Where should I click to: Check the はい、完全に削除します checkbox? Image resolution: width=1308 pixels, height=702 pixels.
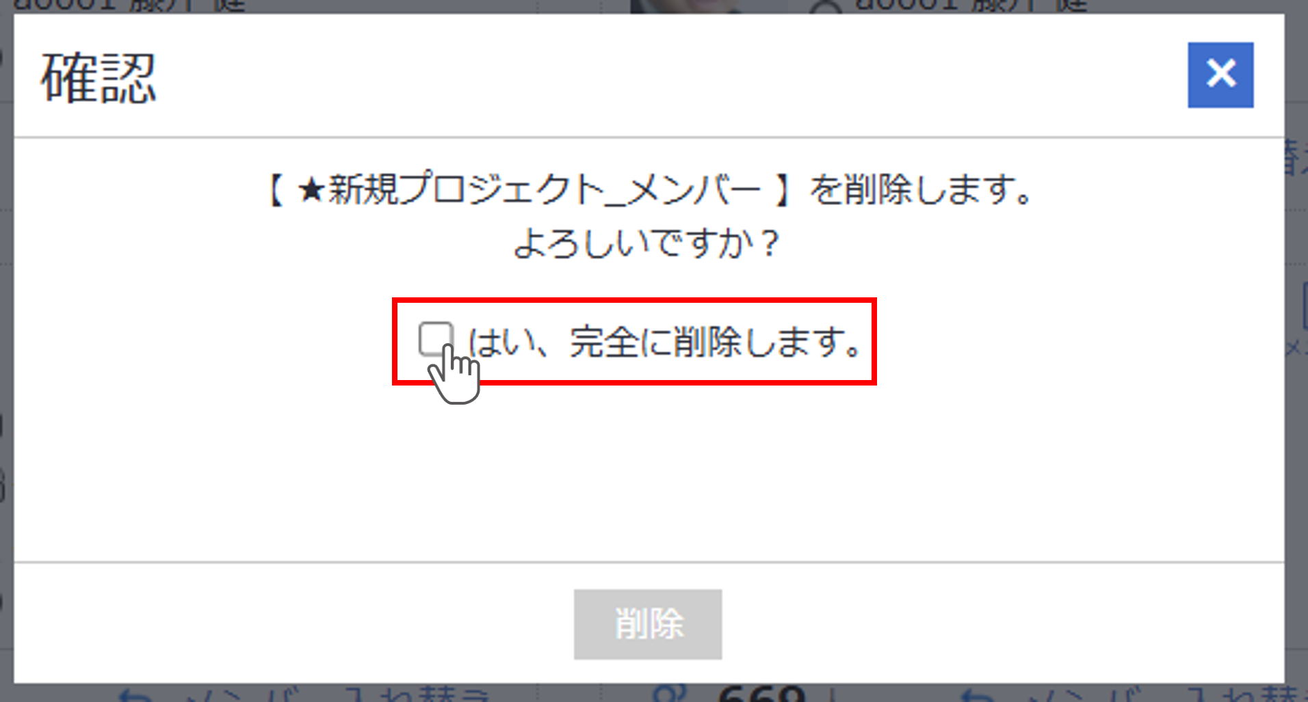435,339
